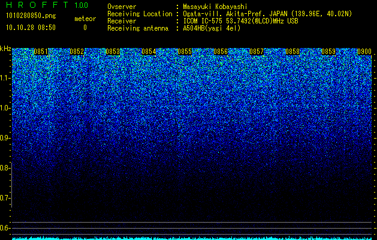
Task: Click the 0851 time marker
Action: pos(41,52)
